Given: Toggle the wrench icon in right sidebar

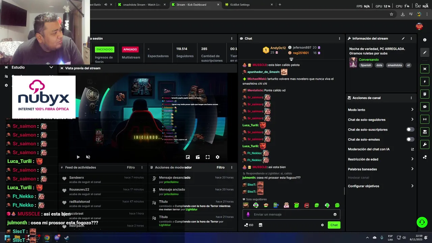Looking at the screenshot, I should tap(425, 144).
